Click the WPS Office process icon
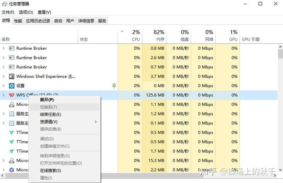The image size is (283, 183). [x=12, y=95]
